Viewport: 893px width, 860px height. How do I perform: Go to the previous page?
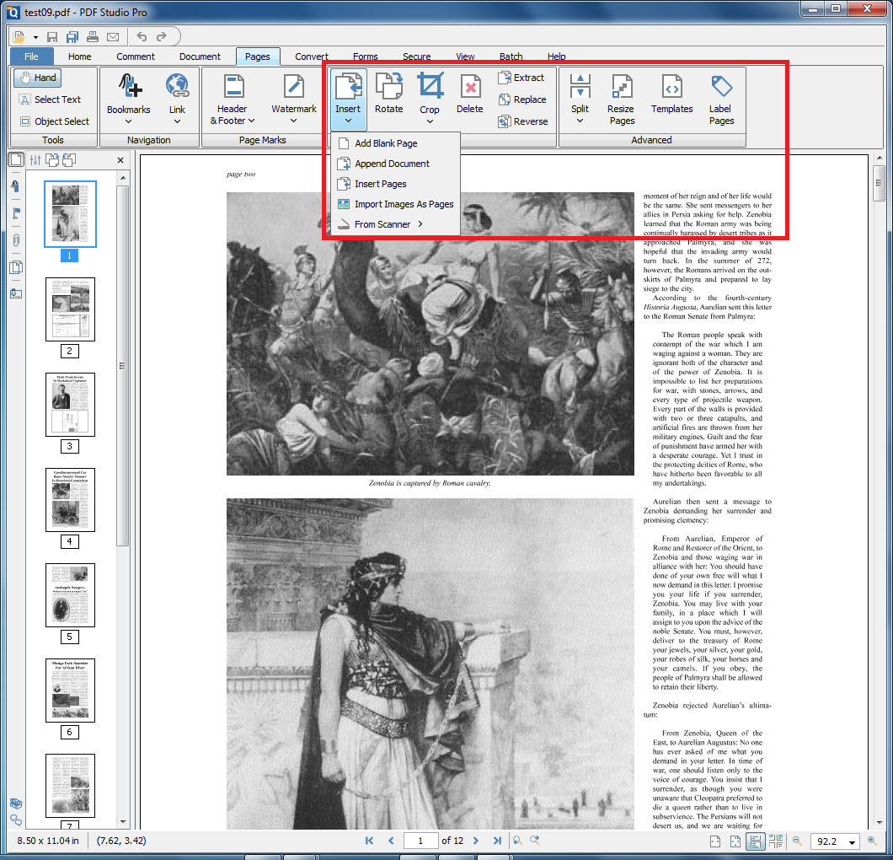(391, 841)
